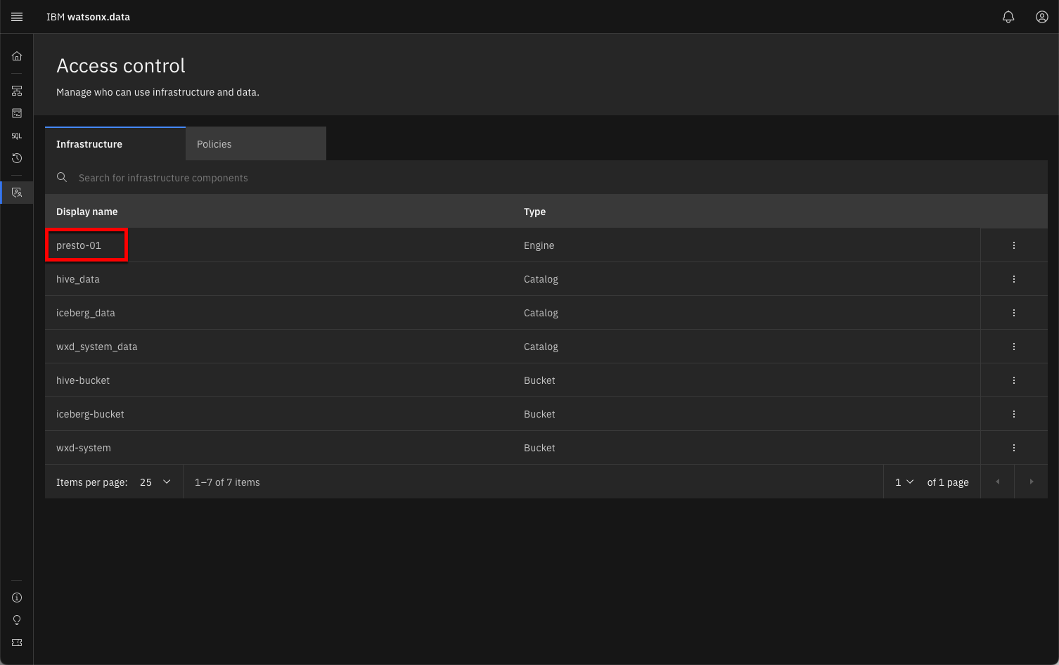
Task: Click the 1–7 of 7 items label
Action: point(227,482)
